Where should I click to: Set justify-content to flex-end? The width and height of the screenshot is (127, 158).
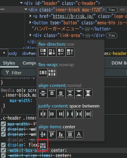(x=61, y=114)
